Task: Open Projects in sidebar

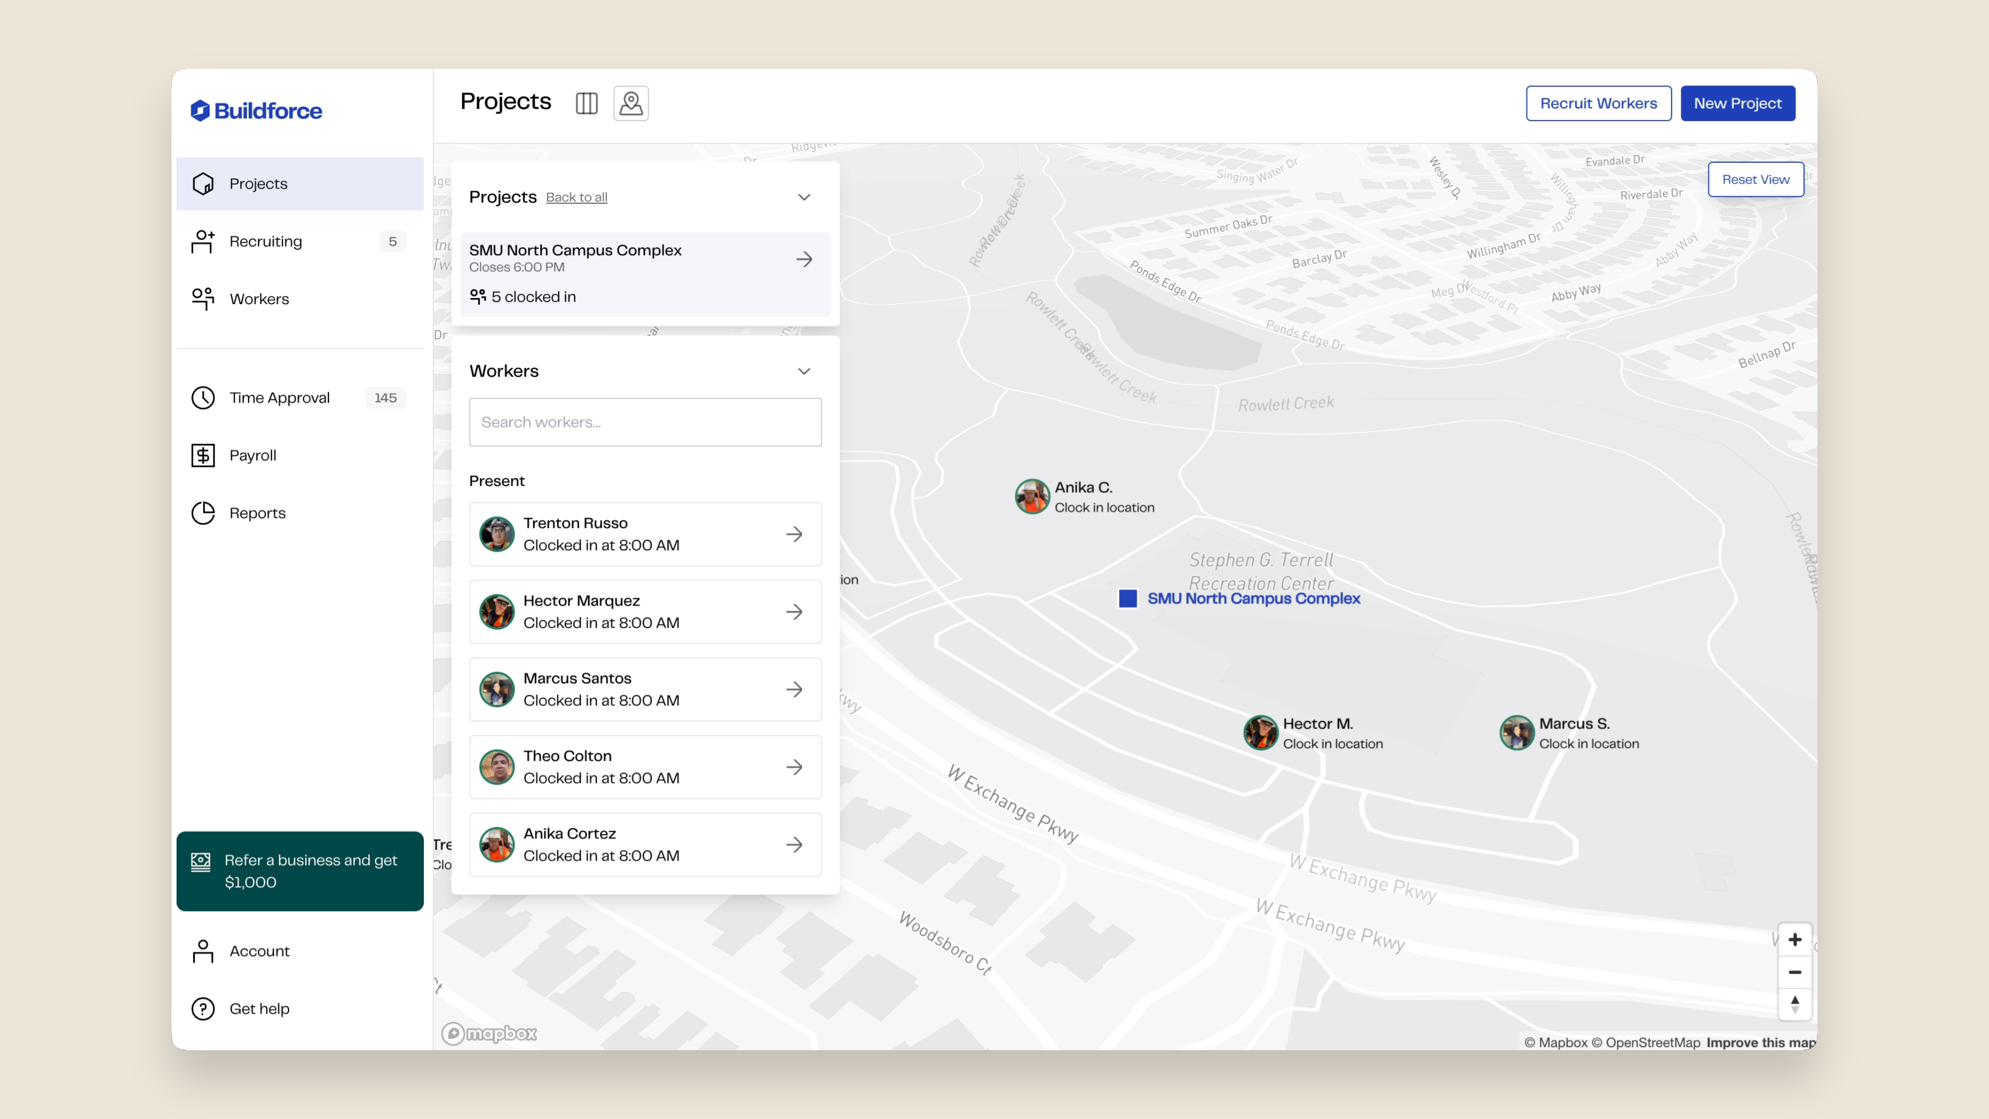Action: 299,184
